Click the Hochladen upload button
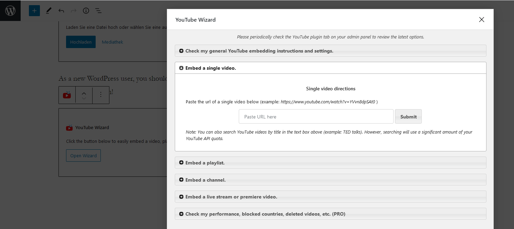Screen dimensions: 514x229 pyautogui.click(x=81, y=42)
